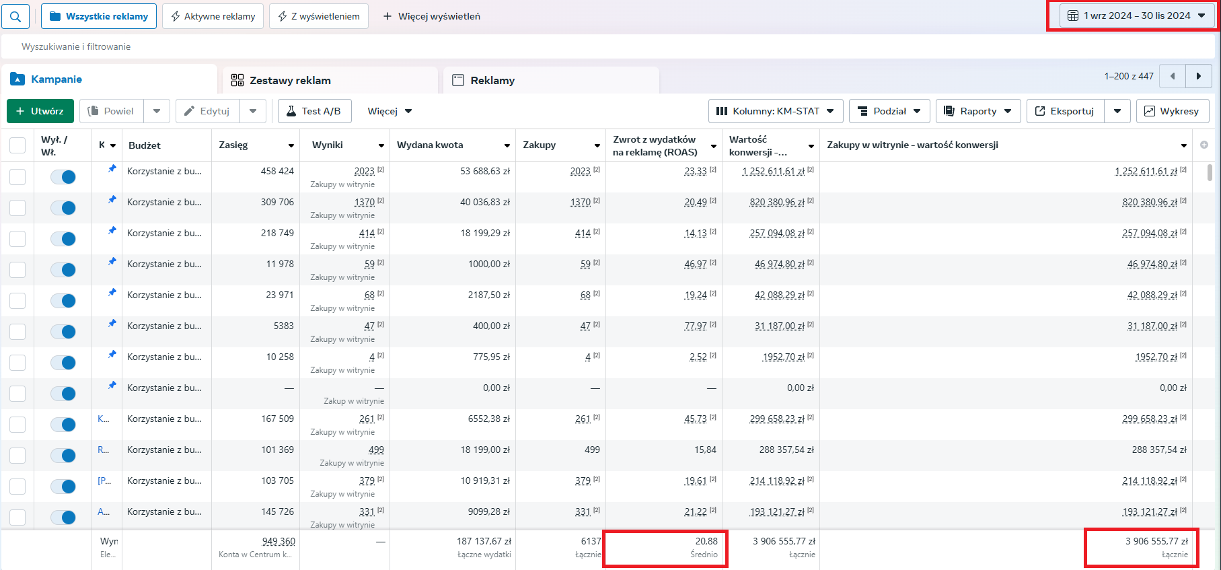Tick checkbox for row with reach 218 749
Image resolution: width=1221 pixels, height=570 pixels.
17,239
